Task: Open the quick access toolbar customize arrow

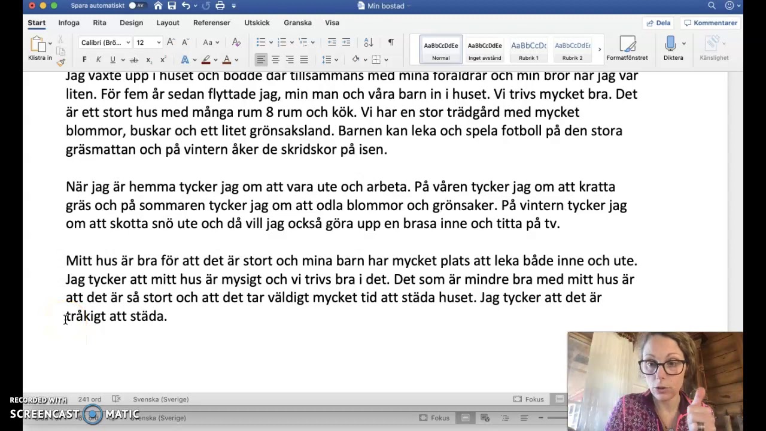Action: (x=234, y=6)
